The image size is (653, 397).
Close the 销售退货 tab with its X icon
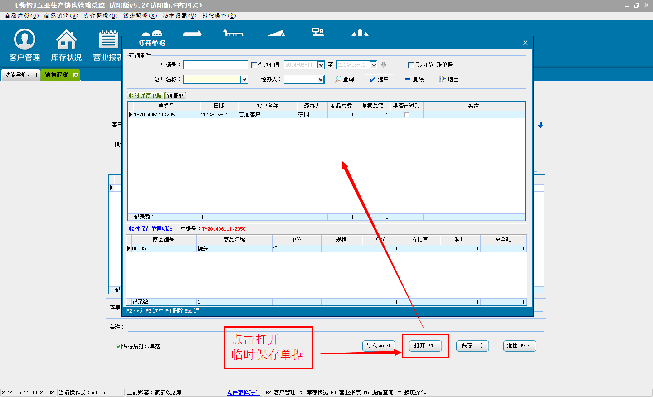tap(76, 75)
